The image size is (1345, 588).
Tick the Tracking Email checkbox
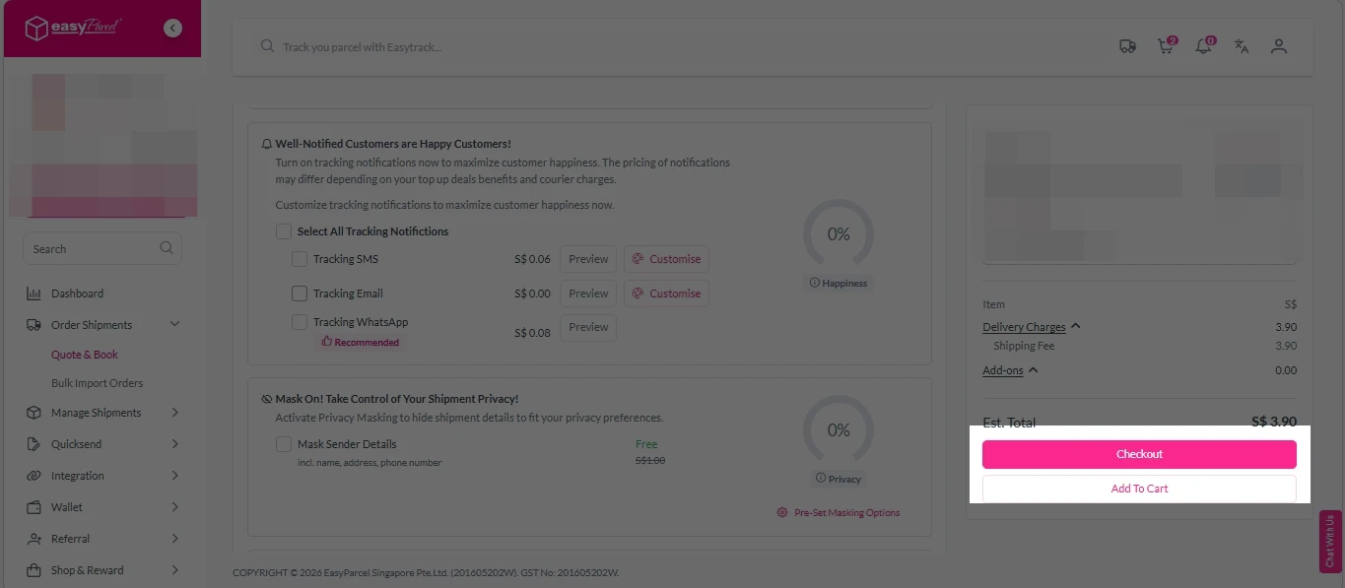300,294
